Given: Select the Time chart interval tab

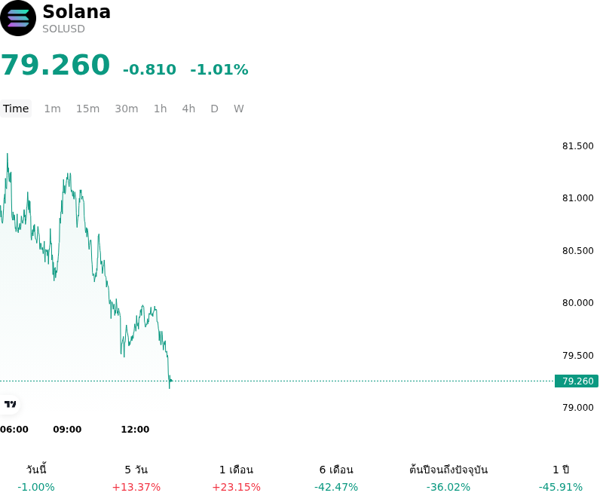Looking at the screenshot, I should pos(16,109).
